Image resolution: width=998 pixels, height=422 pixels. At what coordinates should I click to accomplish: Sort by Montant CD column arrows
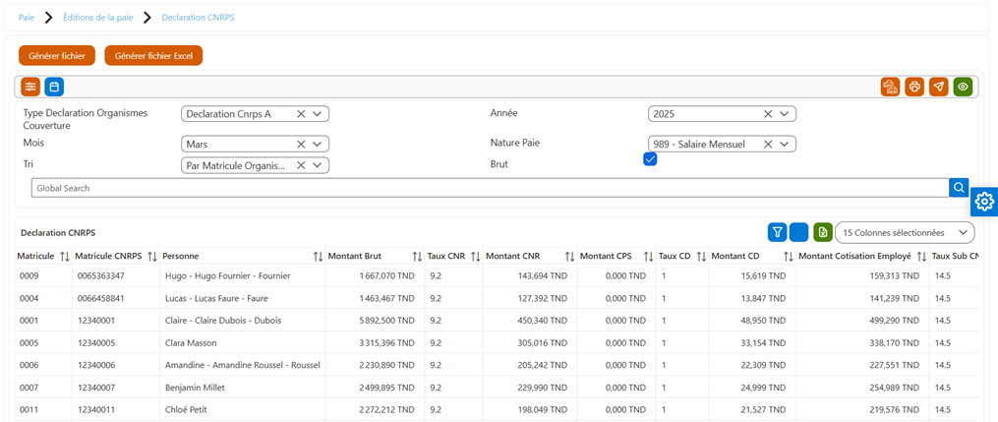(x=788, y=256)
